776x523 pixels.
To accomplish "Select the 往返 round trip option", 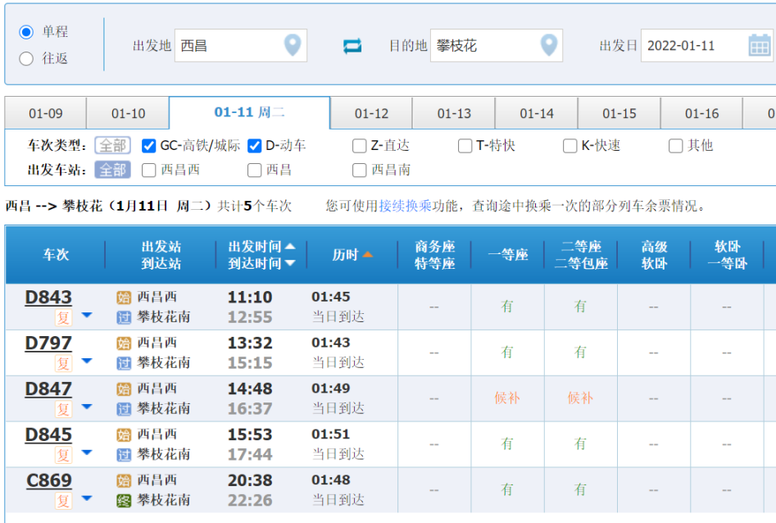I will click(x=26, y=59).
